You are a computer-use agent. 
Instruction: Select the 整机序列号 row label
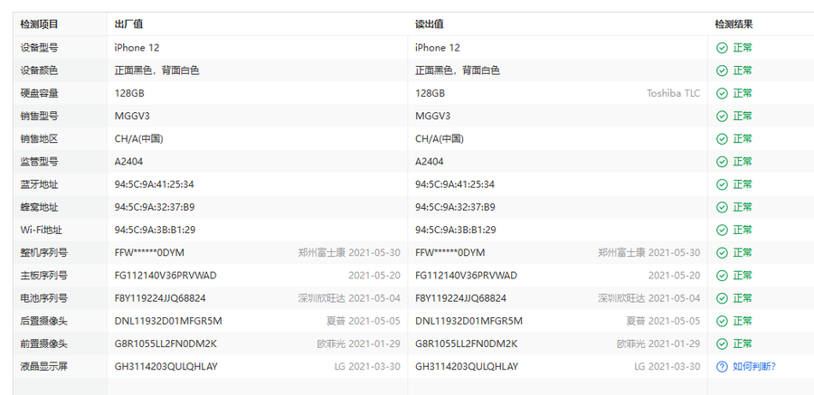pos(44,253)
